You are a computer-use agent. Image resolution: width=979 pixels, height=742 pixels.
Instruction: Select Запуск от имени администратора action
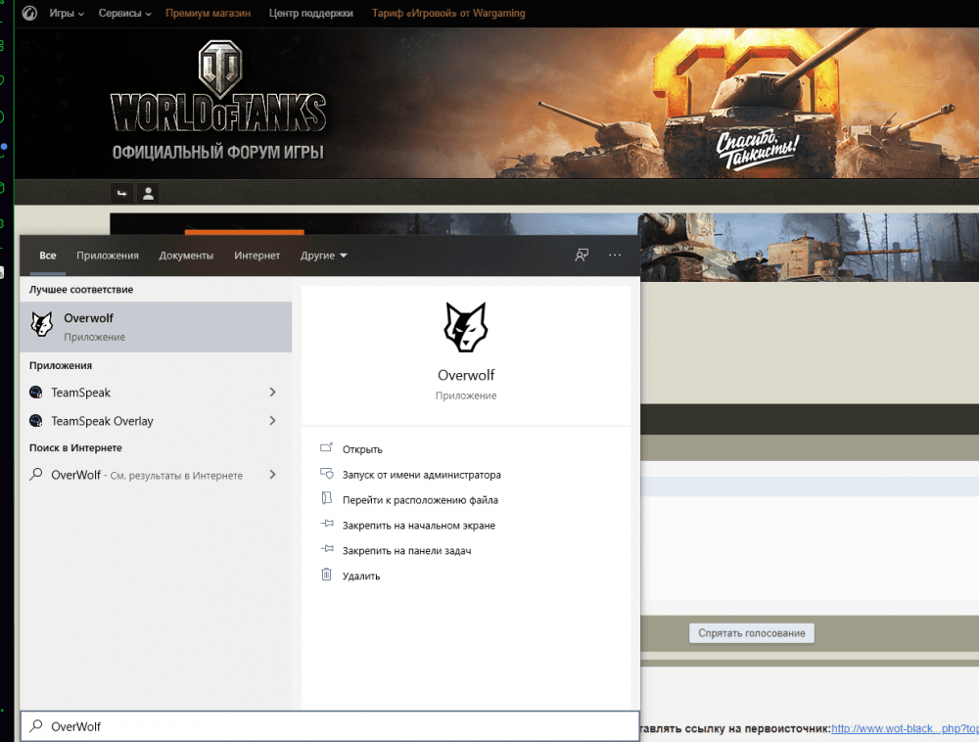421,475
